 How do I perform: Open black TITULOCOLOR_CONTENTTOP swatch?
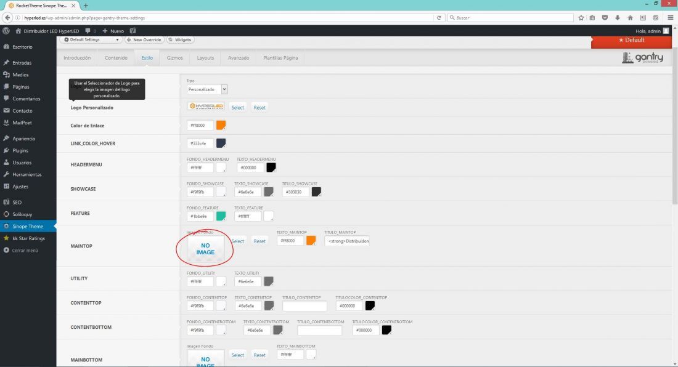click(x=370, y=305)
